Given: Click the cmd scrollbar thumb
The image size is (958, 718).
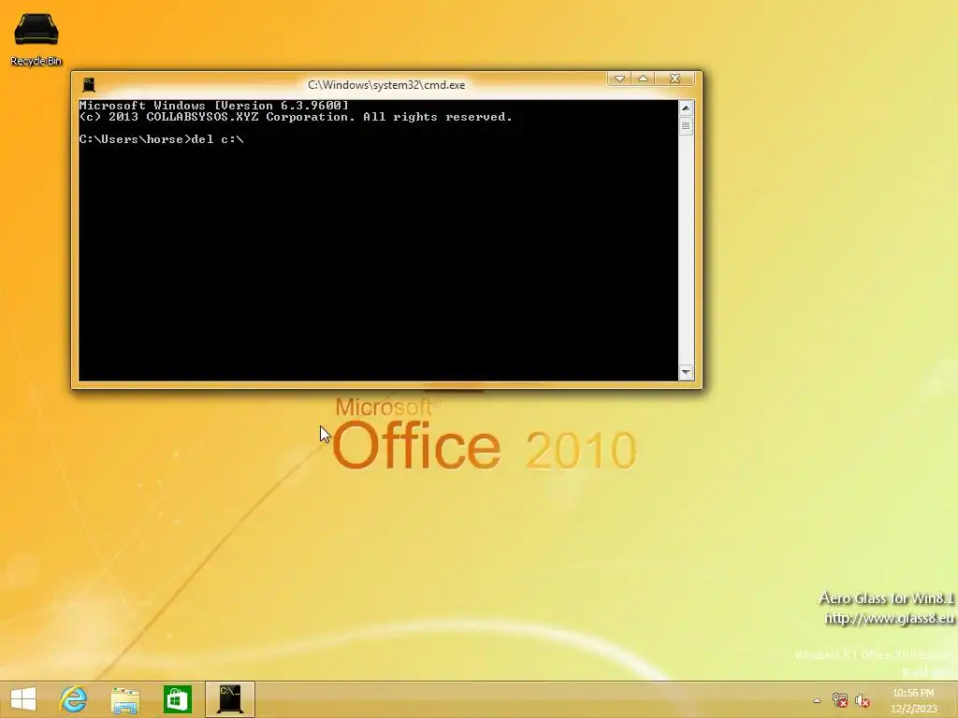Looking at the screenshot, I should (x=686, y=126).
